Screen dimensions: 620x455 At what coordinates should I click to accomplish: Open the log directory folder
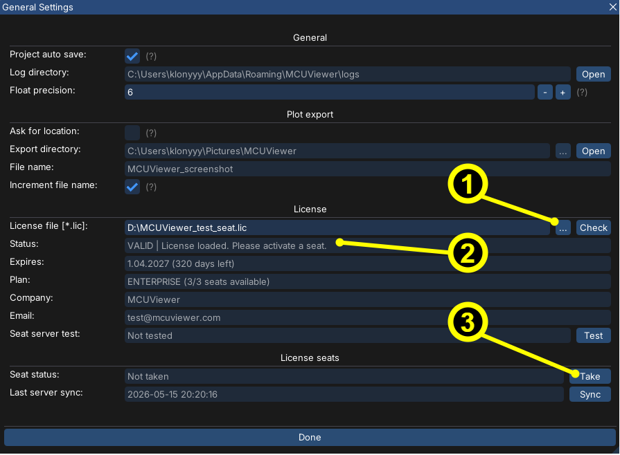pyautogui.click(x=593, y=74)
